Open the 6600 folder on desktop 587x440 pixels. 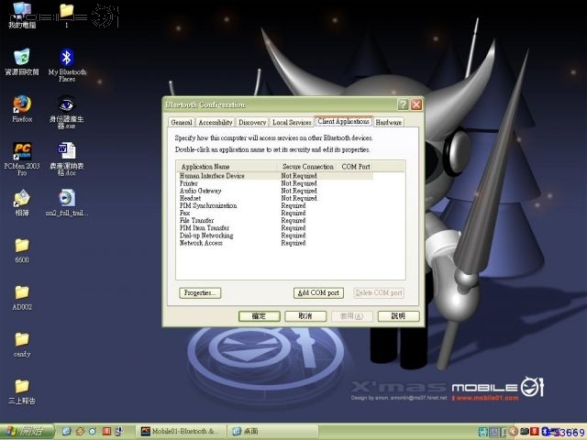(x=22, y=250)
